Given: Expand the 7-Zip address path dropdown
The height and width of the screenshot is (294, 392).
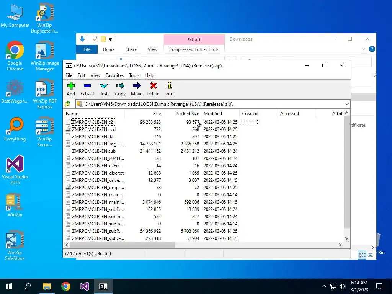Looking at the screenshot, I should pos(347,104).
